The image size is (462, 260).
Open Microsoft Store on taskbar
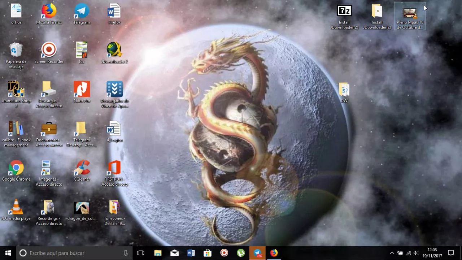[208, 253]
